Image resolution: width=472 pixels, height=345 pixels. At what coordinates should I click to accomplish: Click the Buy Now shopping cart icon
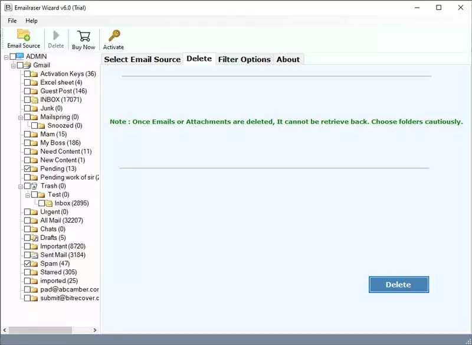[84, 36]
